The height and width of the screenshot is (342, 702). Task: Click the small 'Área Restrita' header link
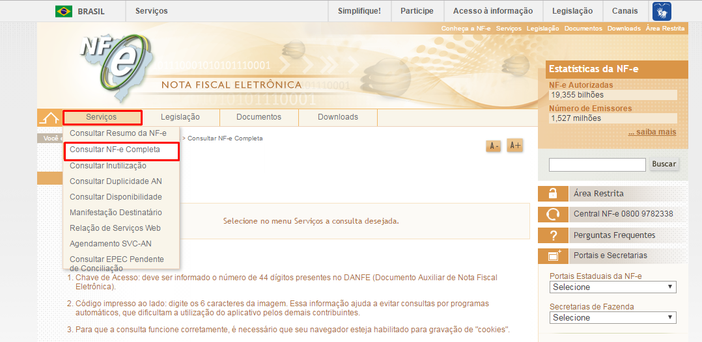666,28
